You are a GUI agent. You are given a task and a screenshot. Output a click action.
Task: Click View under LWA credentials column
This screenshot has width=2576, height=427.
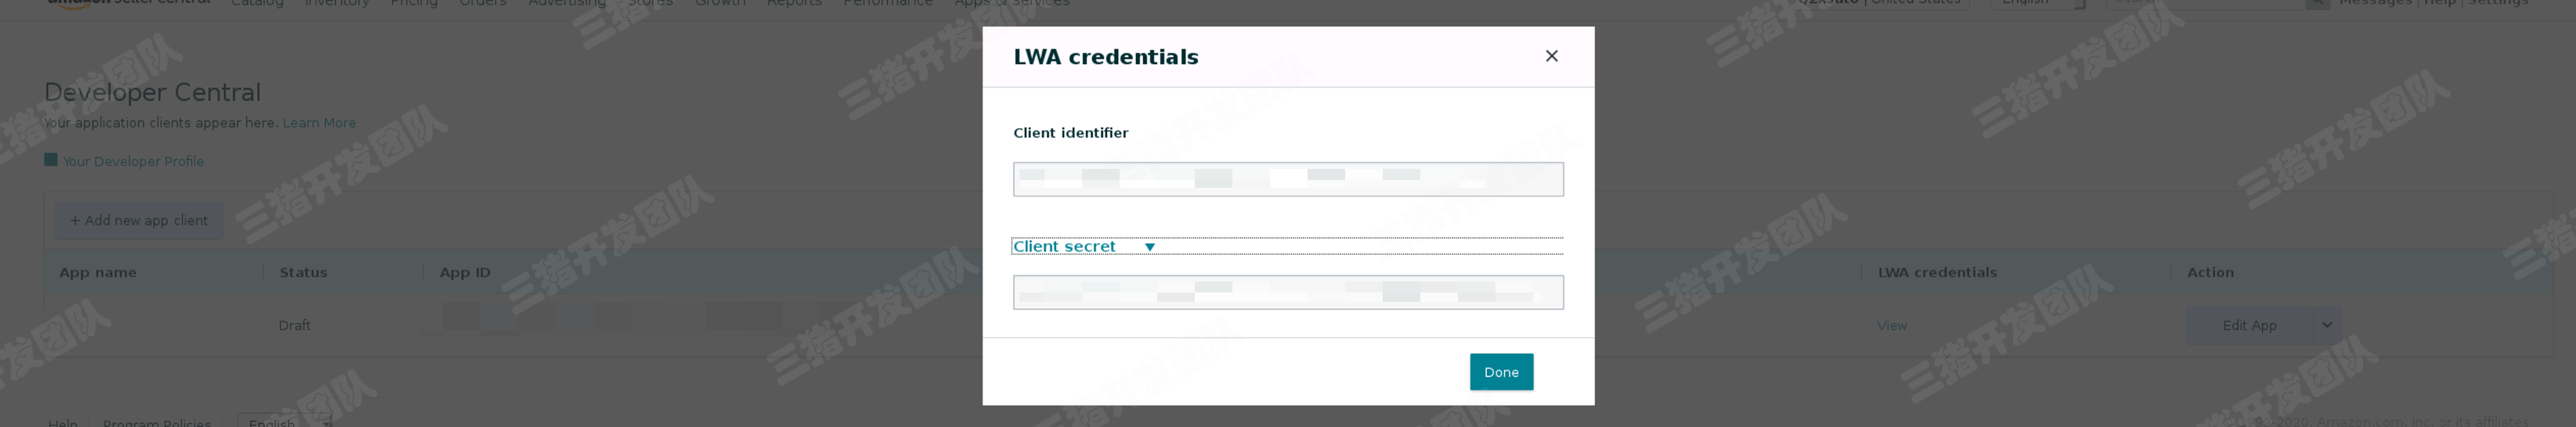(1891, 325)
